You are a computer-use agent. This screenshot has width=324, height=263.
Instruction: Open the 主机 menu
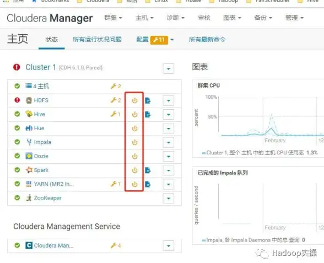tap(144, 18)
